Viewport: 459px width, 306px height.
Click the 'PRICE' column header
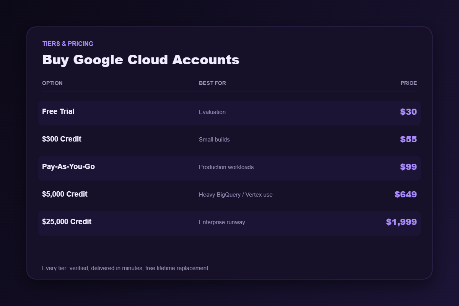409,83
